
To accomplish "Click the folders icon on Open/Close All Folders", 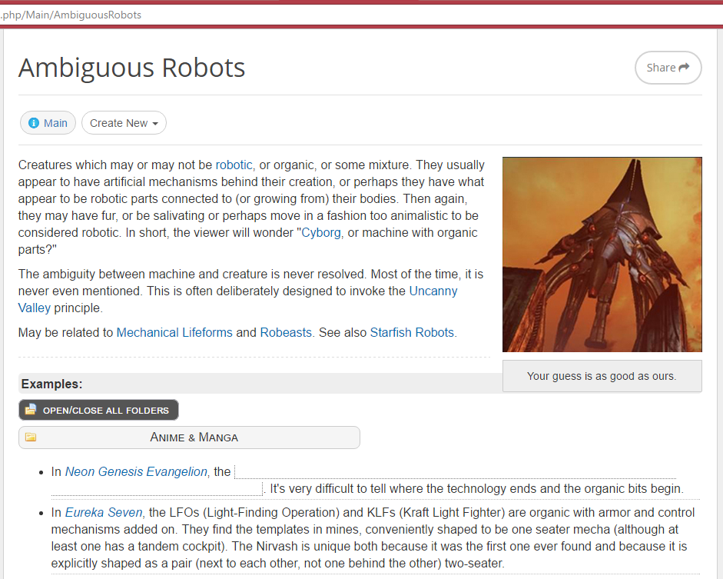I will (31, 410).
